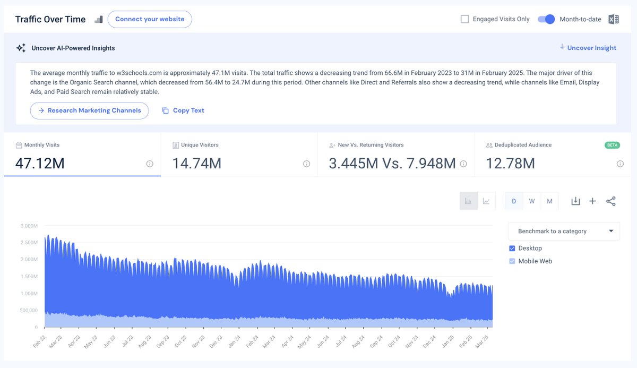Click the Uncover AI-Powered Insights label
The image size is (637, 368).
pos(73,48)
